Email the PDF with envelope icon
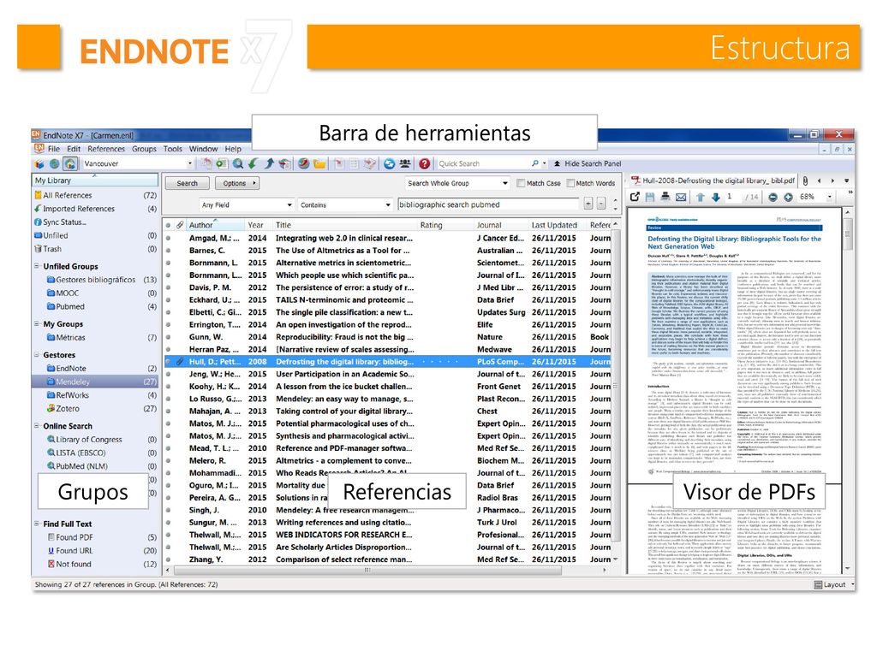The width and height of the screenshot is (877, 657). click(x=681, y=197)
